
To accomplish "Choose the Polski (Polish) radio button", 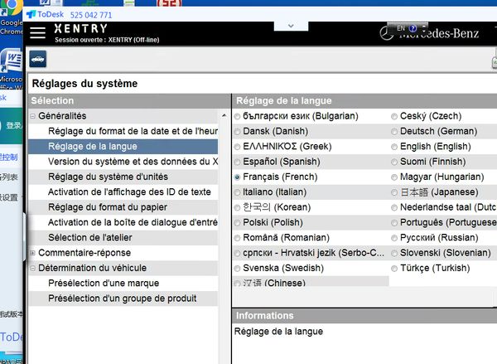I will [237, 223].
